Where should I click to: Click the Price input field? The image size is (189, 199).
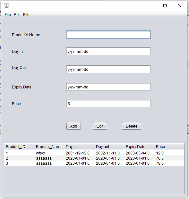(108, 104)
